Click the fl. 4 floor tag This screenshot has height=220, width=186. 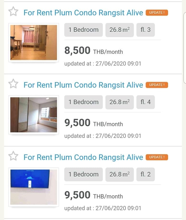[146, 102]
